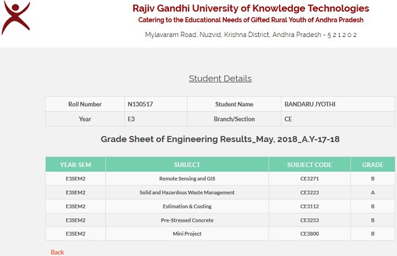Click Solid and Hazardous Waste Management subject

coord(187,192)
